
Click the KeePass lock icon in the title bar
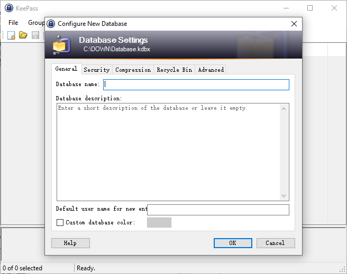pyautogui.click(x=9, y=8)
